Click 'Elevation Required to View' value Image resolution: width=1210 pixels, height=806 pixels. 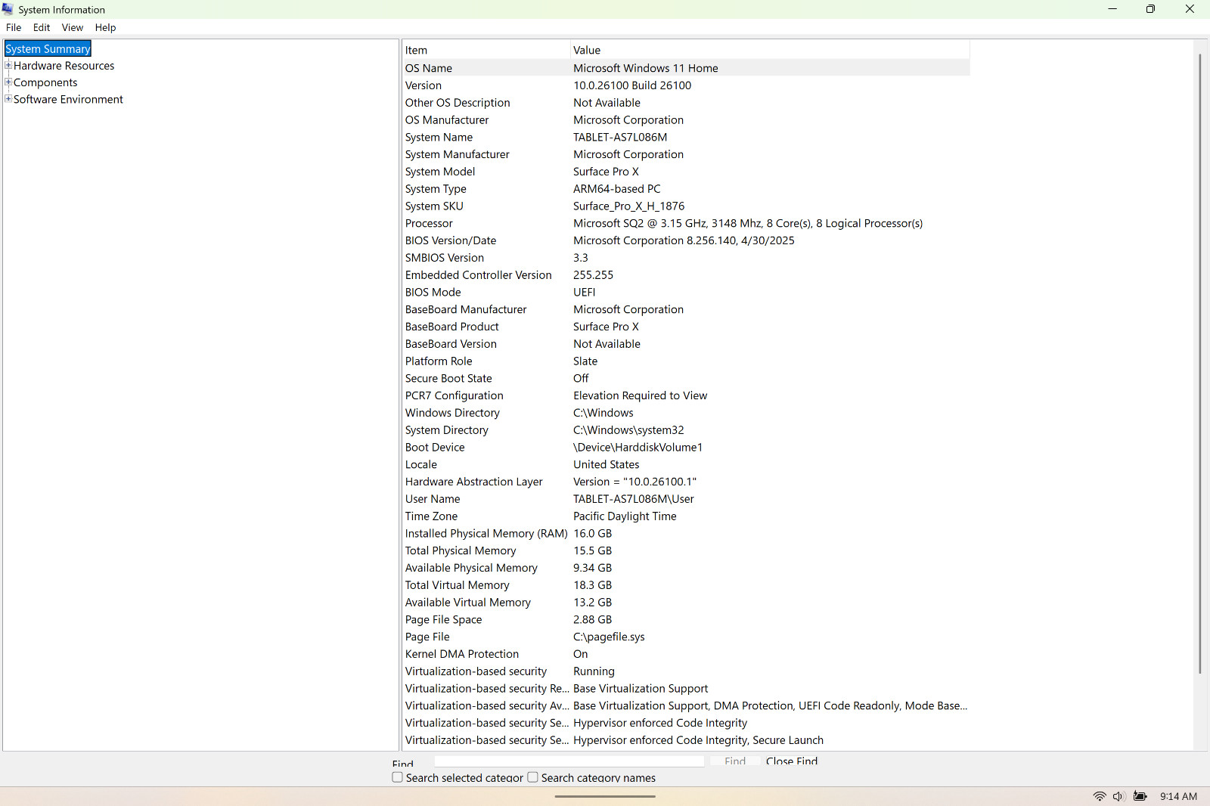[640, 395]
